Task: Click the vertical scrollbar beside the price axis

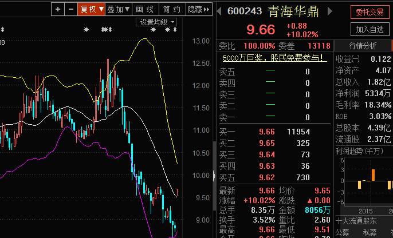Action: 214,176
